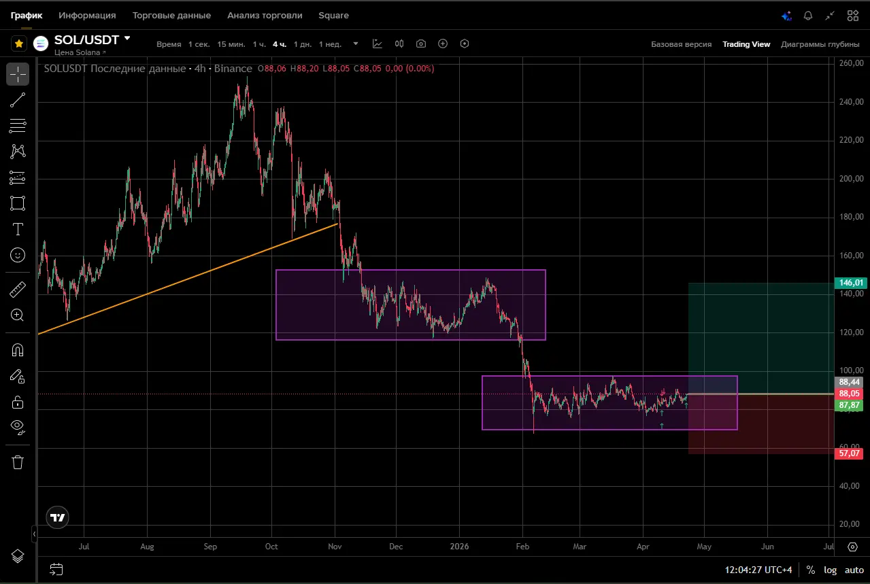The image size is (870, 584).
Task: Select the orange trend line drawing
Action: pyautogui.click(x=188, y=278)
